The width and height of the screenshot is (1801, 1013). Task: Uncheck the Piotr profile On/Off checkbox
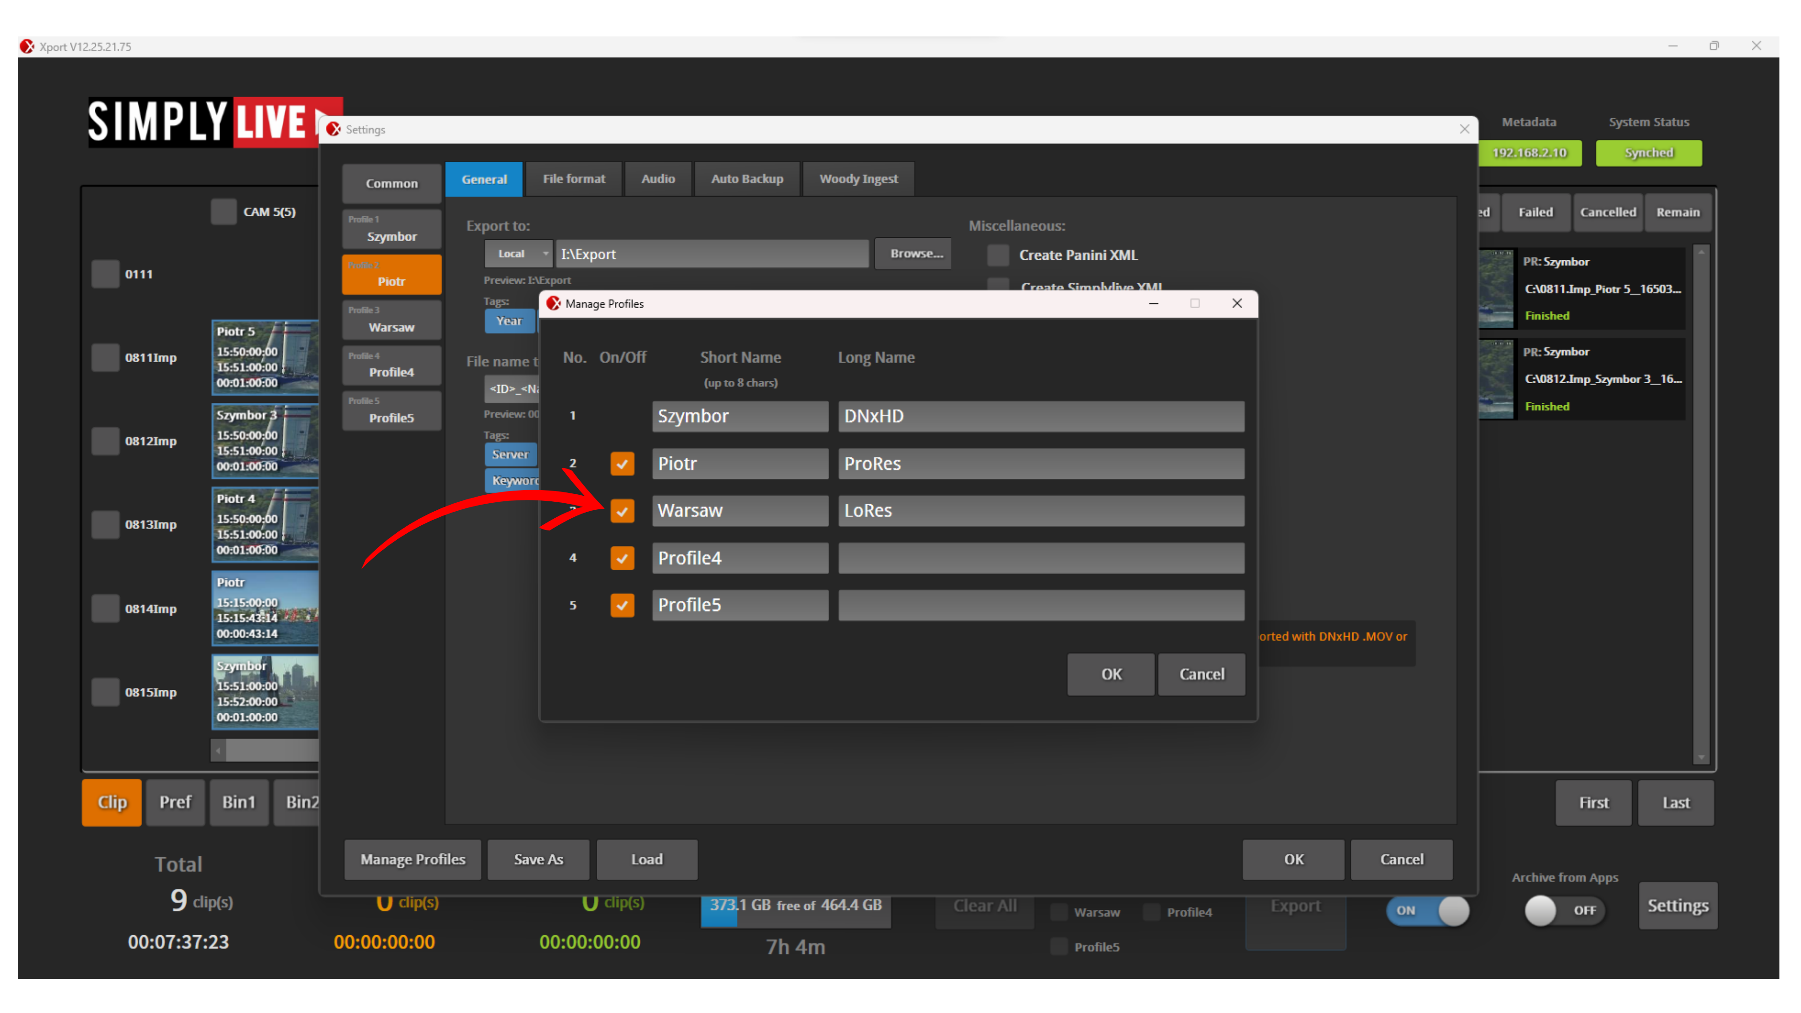point(621,463)
